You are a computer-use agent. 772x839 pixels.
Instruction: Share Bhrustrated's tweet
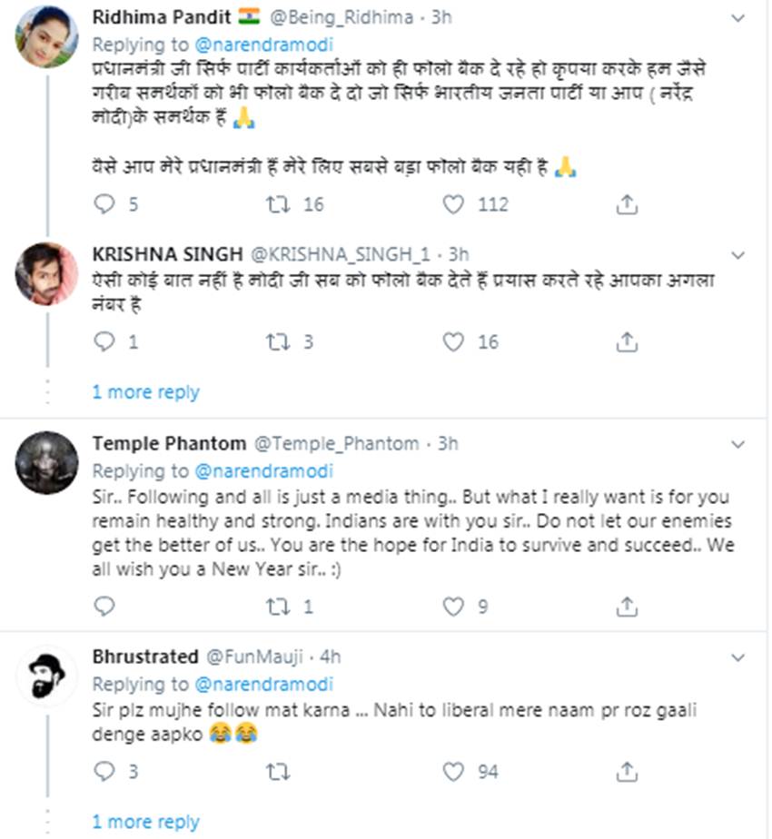click(626, 772)
